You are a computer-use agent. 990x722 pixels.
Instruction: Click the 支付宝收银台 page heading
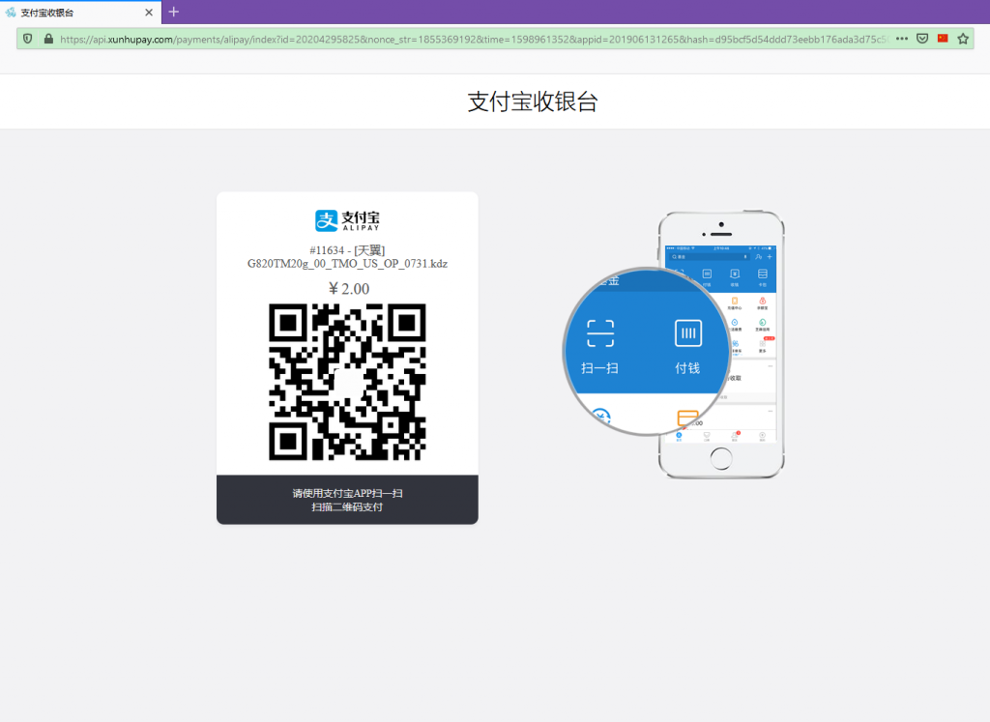pos(533,101)
